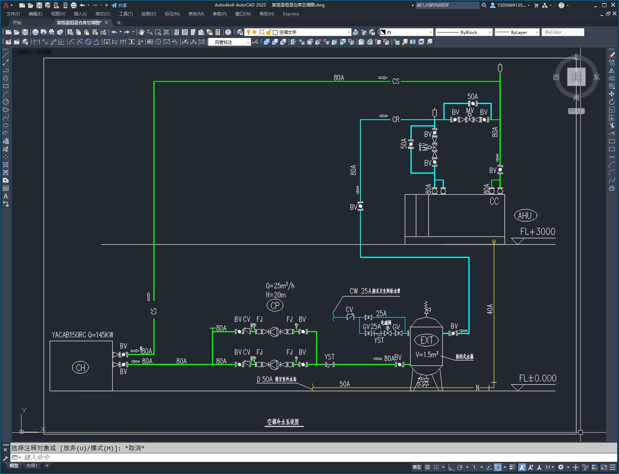Image resolution: width=619 pixels, height=474 pixels.
Task: Click the 共享 share button
Action: click(x=119, y=5)
